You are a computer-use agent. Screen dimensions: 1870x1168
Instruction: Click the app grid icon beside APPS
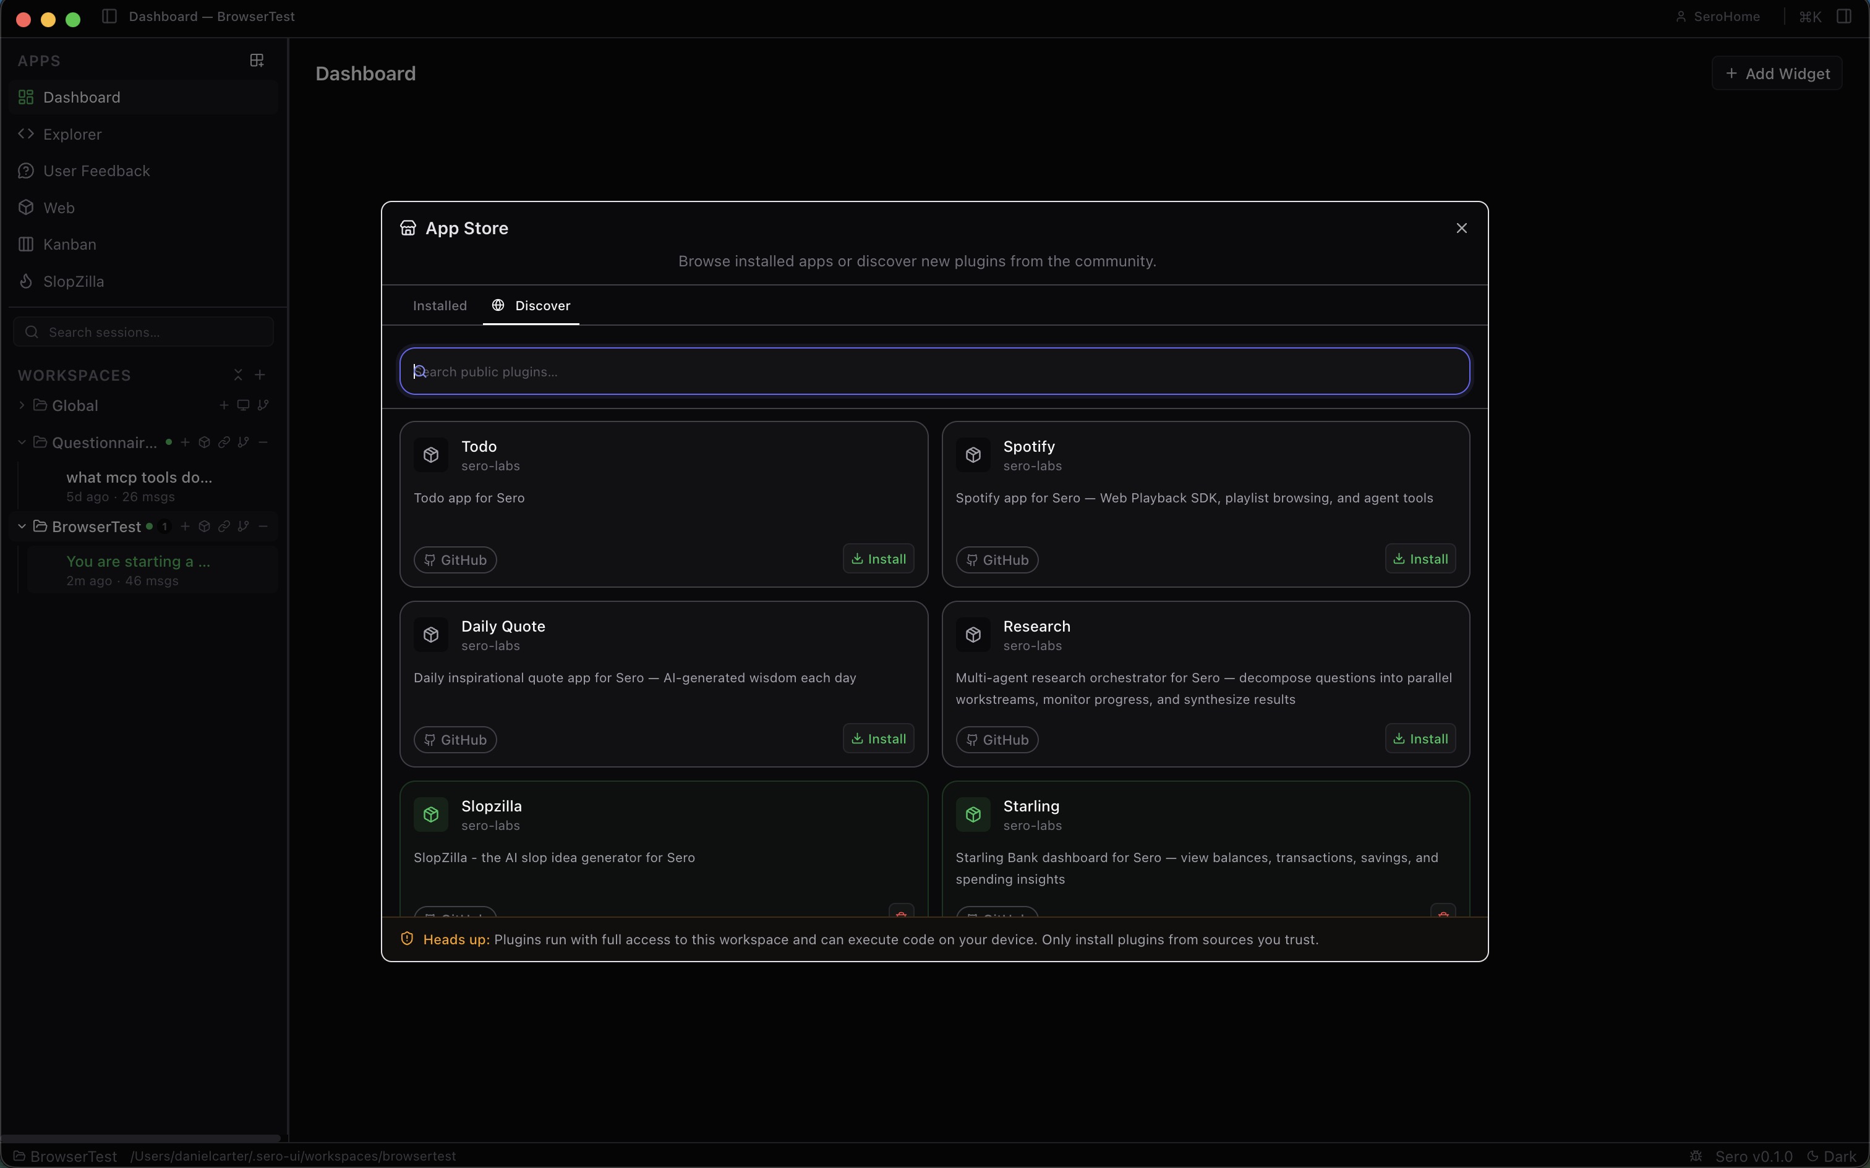click(257, 61)
